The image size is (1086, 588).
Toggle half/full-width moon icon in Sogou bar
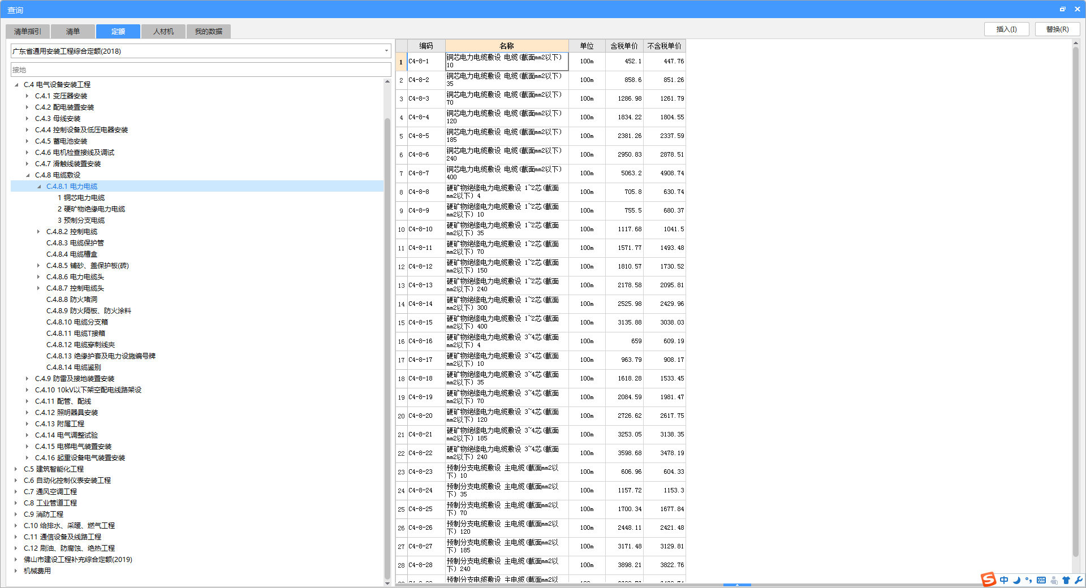[x=1016, y=580]
